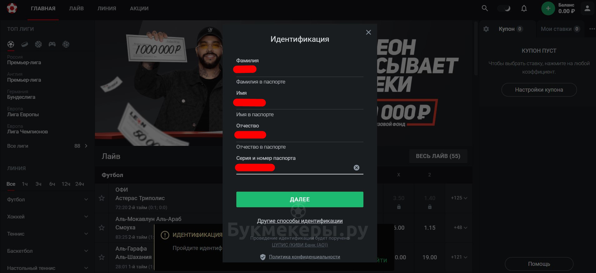Expand the Футбол category
The width and height of the screenshot is (596, 273).
click(x=47, y=199)
